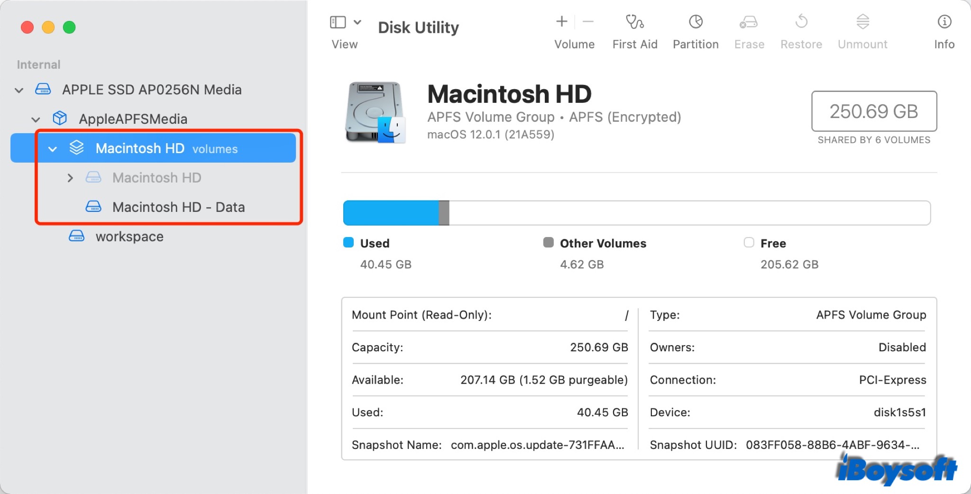Click the First Aid stethoscope icon
The width and height of the screenshot is (971, 494).
click(634, 22)
